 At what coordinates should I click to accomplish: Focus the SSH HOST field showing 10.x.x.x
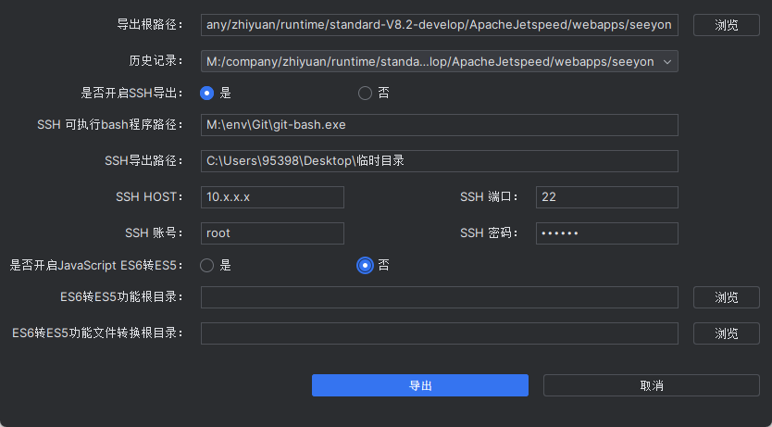272,197
